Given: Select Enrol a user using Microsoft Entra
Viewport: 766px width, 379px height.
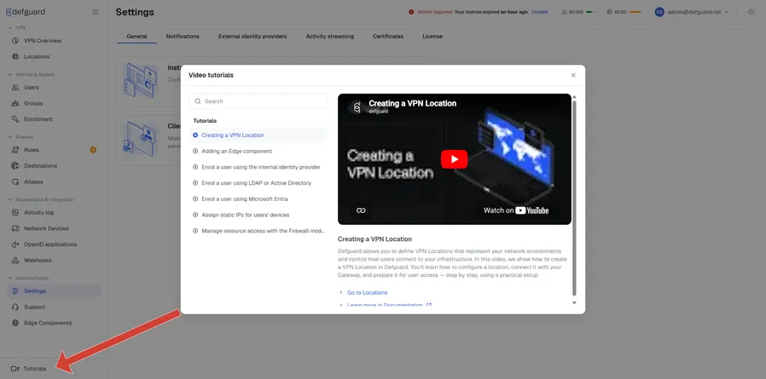Looking at the screenshot, I should [258, 199].
